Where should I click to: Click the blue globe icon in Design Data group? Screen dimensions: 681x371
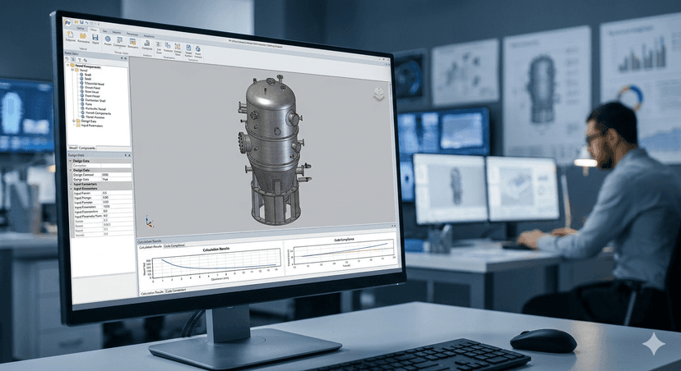108,39
